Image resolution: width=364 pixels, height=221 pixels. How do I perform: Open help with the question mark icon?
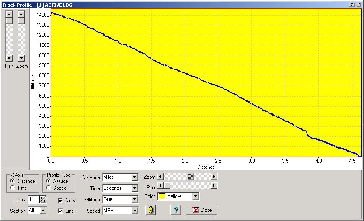click(x=176, y=210)
